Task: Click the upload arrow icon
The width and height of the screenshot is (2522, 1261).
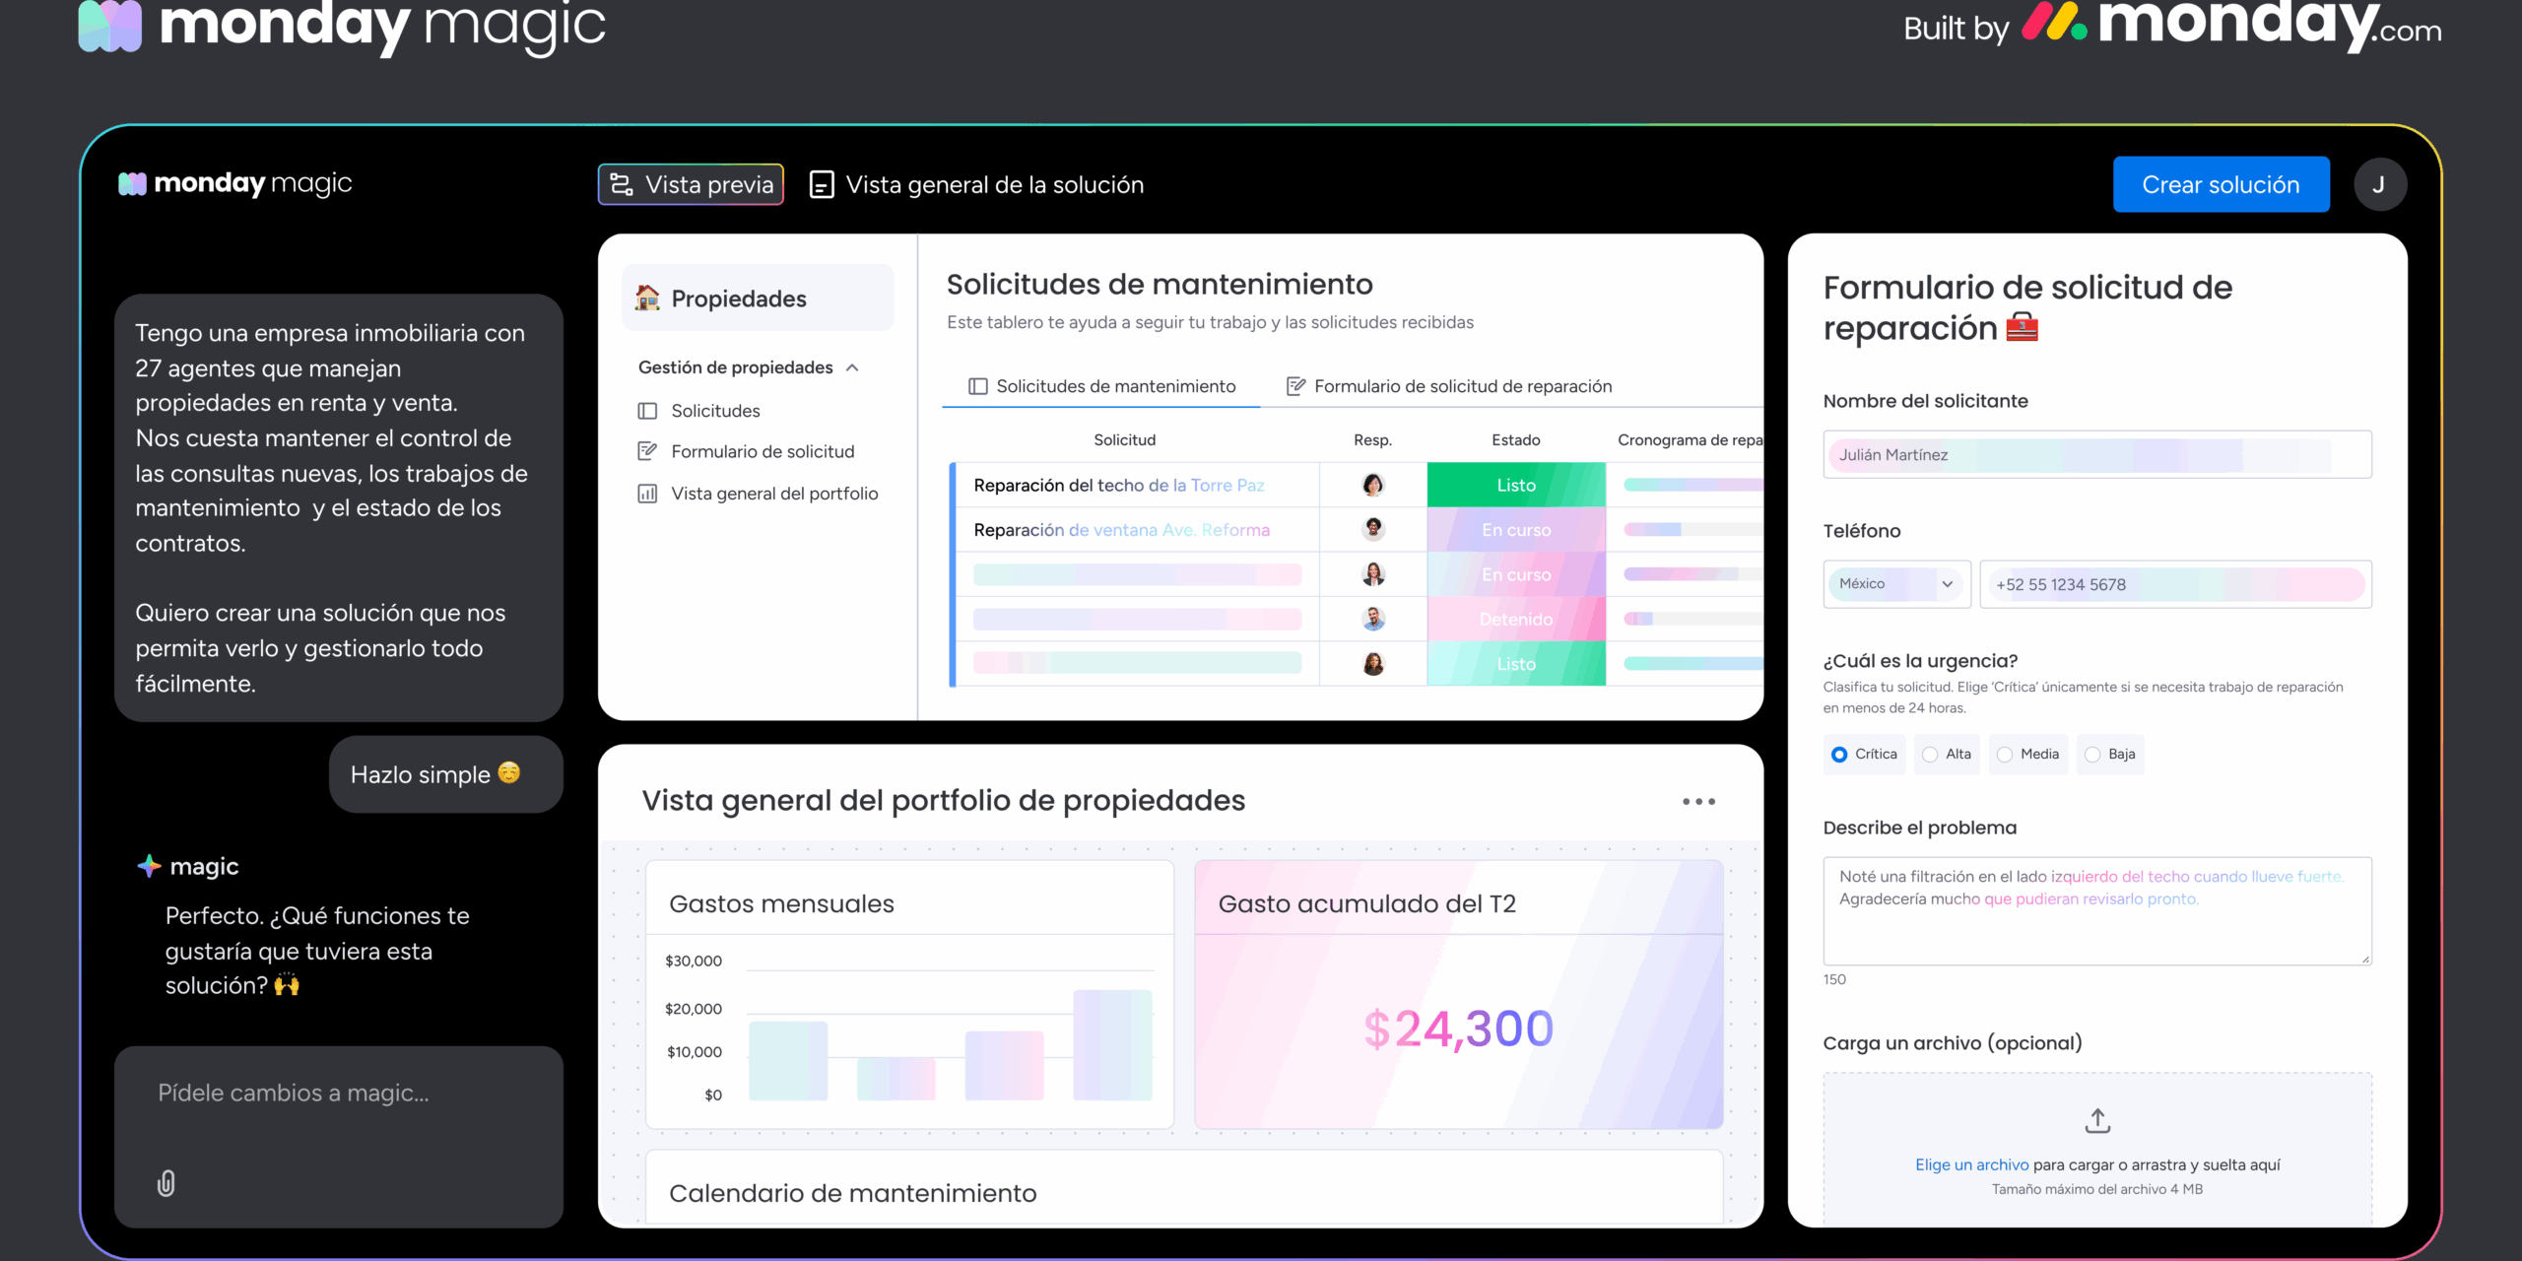Action: (x=2097, y=1120)
